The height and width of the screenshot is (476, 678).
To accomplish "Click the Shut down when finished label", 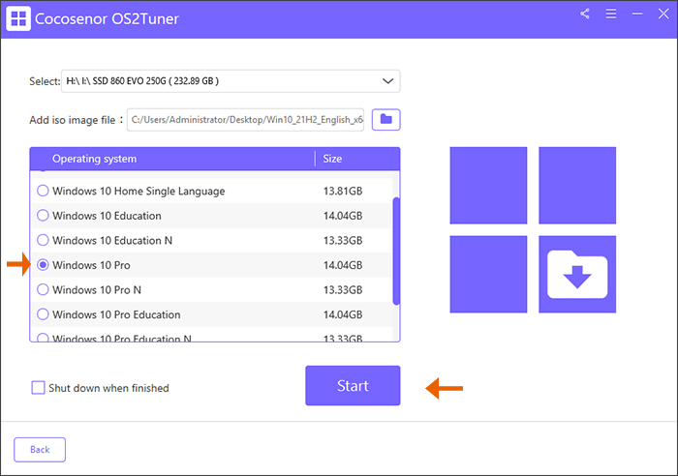I will (108, 388).
